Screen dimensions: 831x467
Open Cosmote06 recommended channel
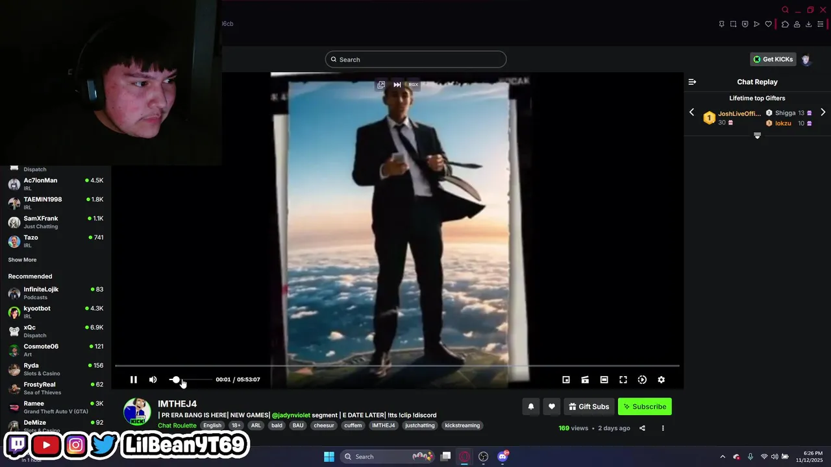(x=56, y=350)
